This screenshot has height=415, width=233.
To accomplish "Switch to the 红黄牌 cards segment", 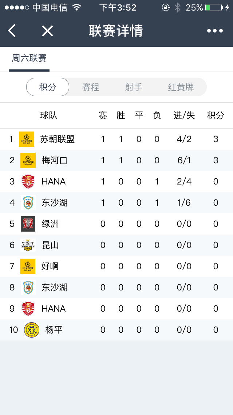I will click(181, 87).
